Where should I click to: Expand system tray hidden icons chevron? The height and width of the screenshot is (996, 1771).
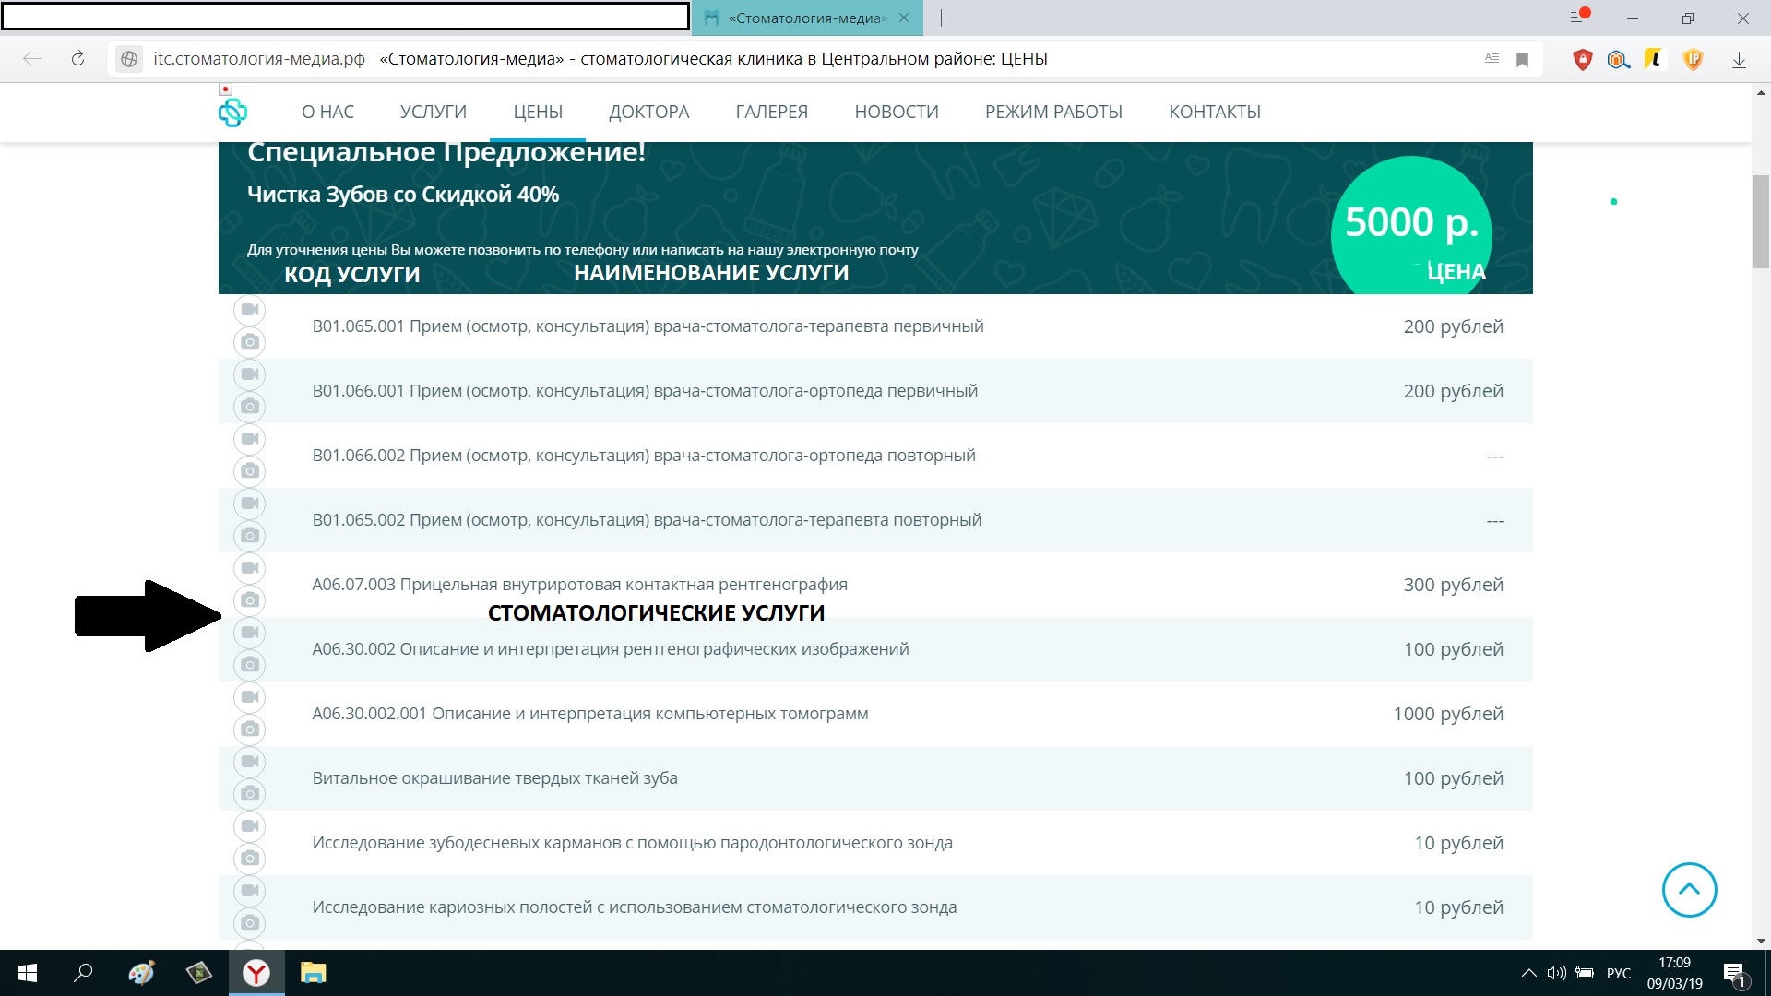(x=1528, y=973)
